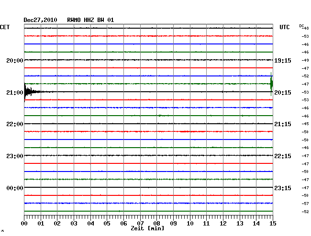Screen dimensions: 311x236
Task: Click minute axis tick label 04
Action: pyautogui.click(x=90, y=224)
